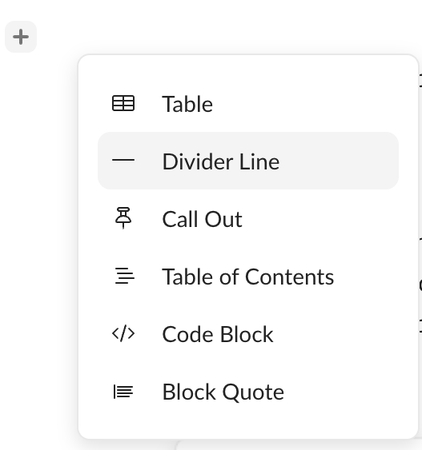Add a Table of Contents block
The width and height of the screenshot is (422, 450).
click(248, 276)
